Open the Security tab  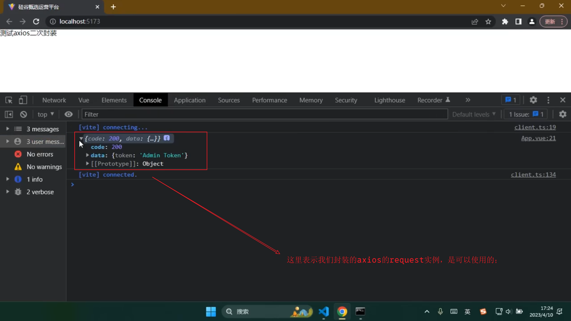tap(346, 100)
